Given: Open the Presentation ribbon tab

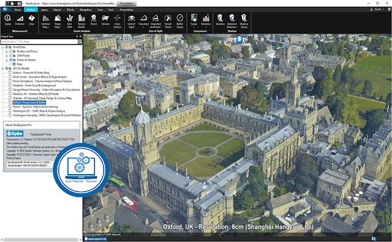Looking at the screenshot, I should (127, 10).
